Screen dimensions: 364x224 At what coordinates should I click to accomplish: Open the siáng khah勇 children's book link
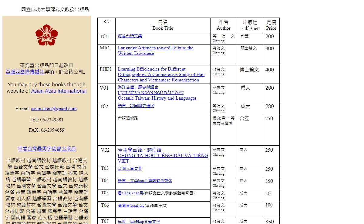[130, 193]
